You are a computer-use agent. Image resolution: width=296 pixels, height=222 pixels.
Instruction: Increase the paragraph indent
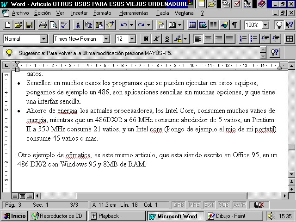click(276, 39)
